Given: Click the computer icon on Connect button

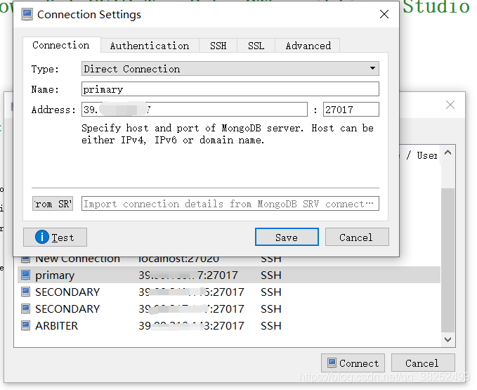Looking at the screenshot, I should 332,363.
